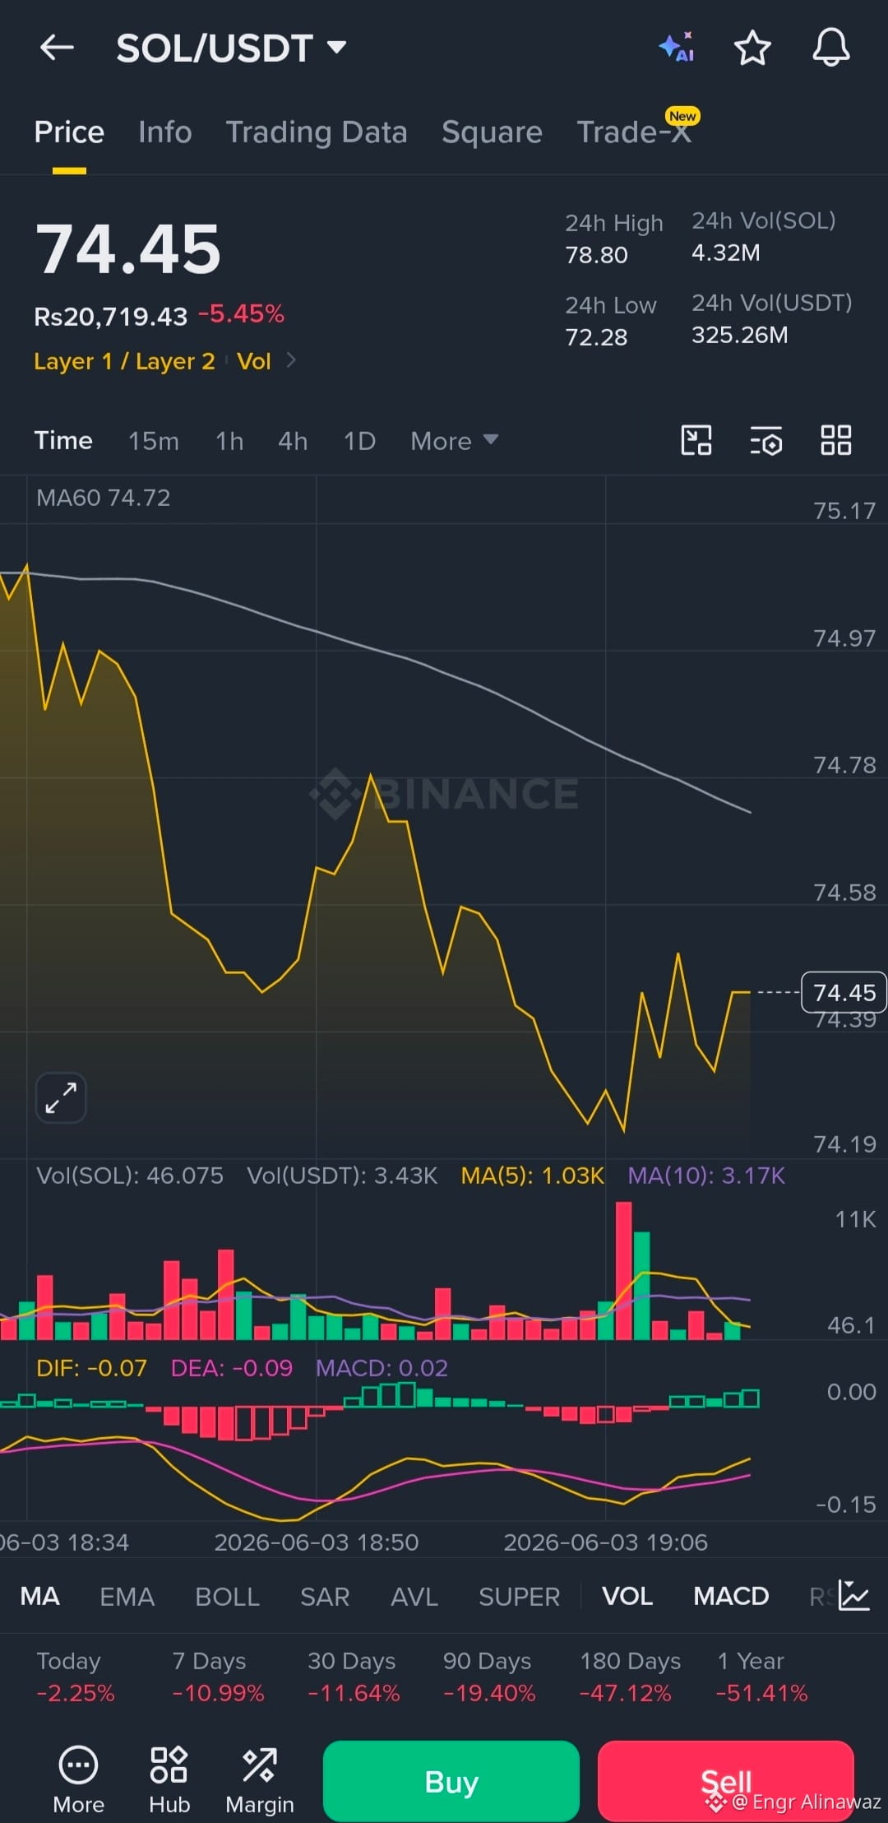Select the 15m interval

pos(153,441)
